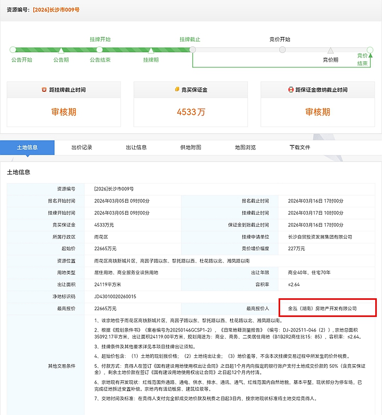Click the grey 竞价期 triangle marker
The image size is (382, 415).
point(330,50)
